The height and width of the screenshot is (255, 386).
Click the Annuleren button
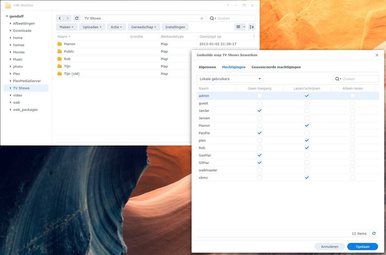click(330, 247)
